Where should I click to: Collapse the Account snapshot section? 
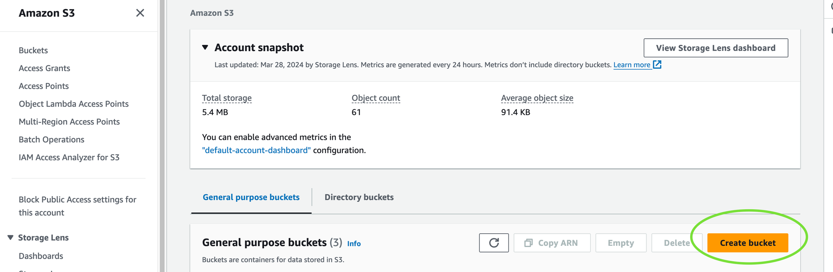[x=205, y=47]
